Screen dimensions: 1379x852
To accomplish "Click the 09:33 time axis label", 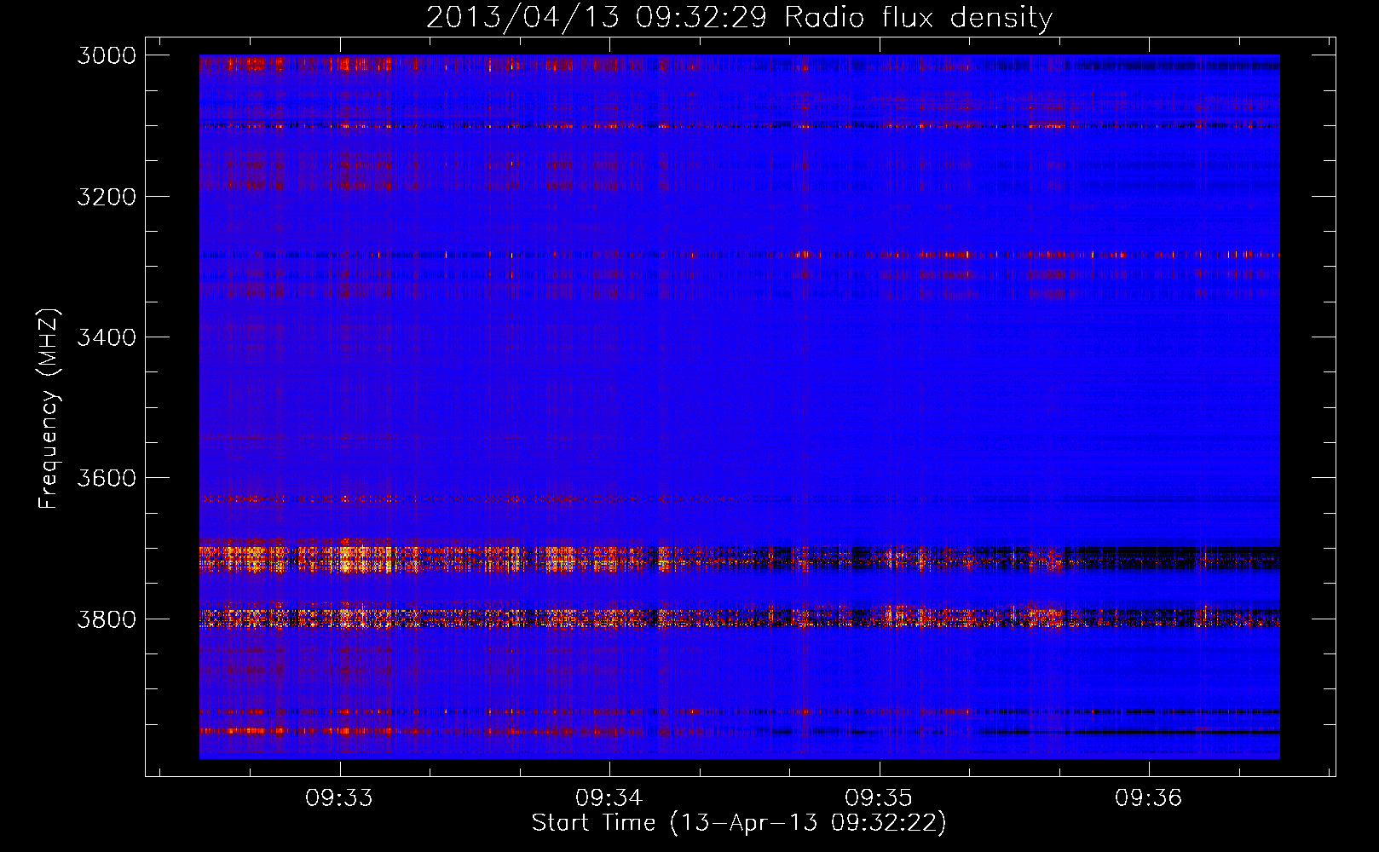I will pos(339,798).
